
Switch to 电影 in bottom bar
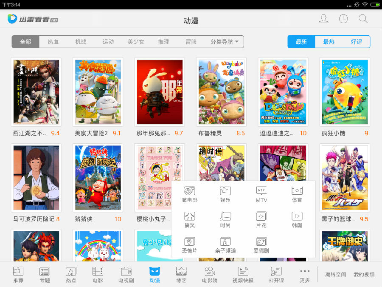coord(98,275)
